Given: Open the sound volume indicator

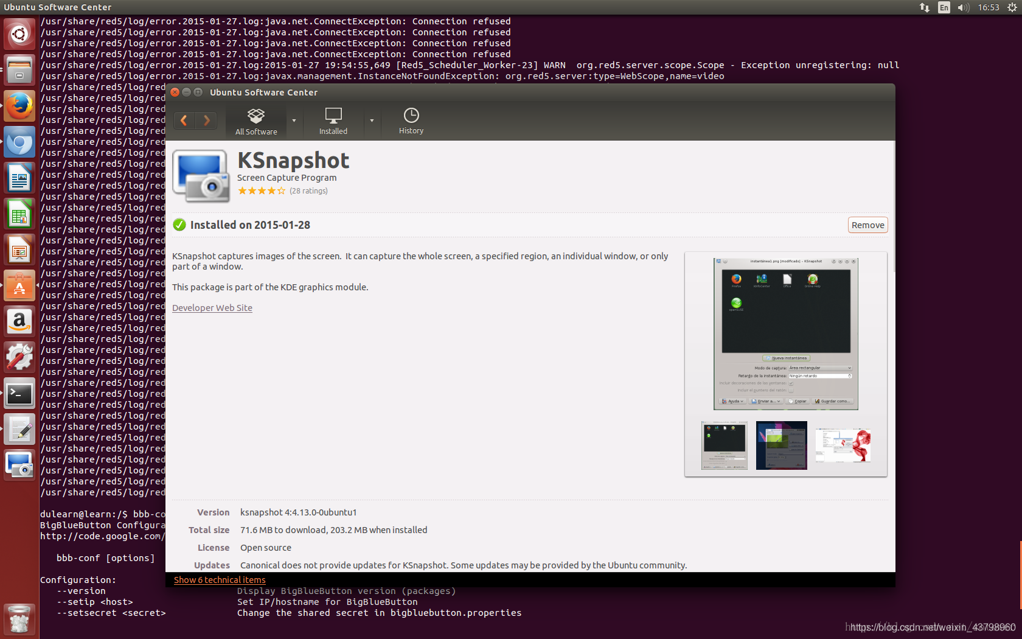Looking at the screenshot, I should [x=964, y=7].
